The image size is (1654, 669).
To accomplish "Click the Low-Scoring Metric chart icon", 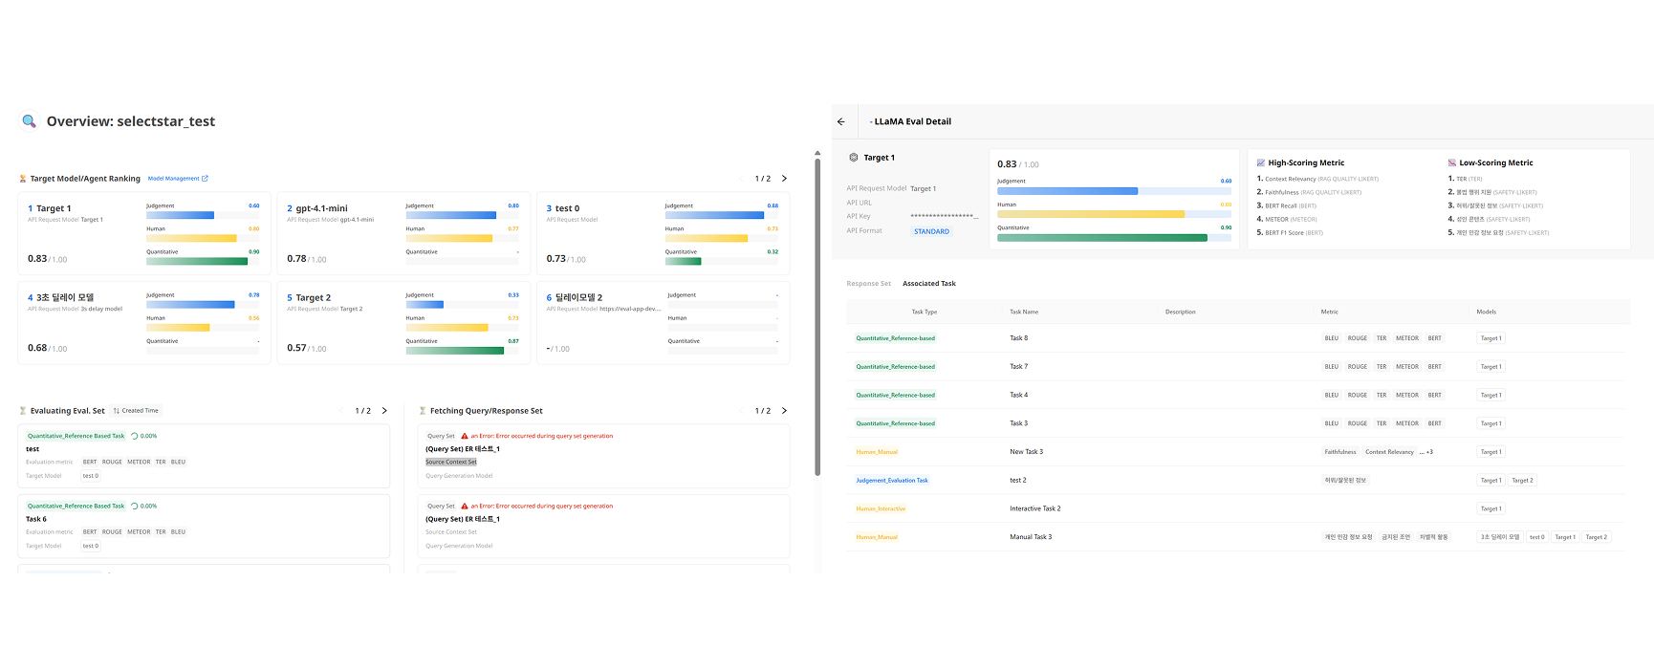I will pyautogui.click(x=1451, y=163).
